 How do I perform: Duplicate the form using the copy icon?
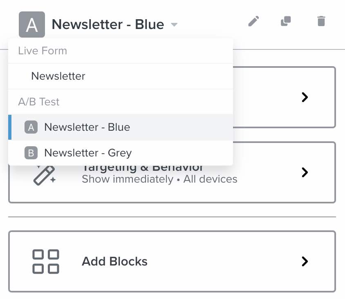(286, 21)
